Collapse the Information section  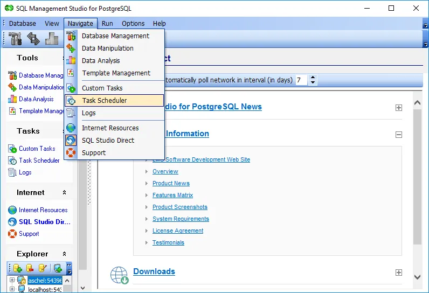tap(399, 135)
